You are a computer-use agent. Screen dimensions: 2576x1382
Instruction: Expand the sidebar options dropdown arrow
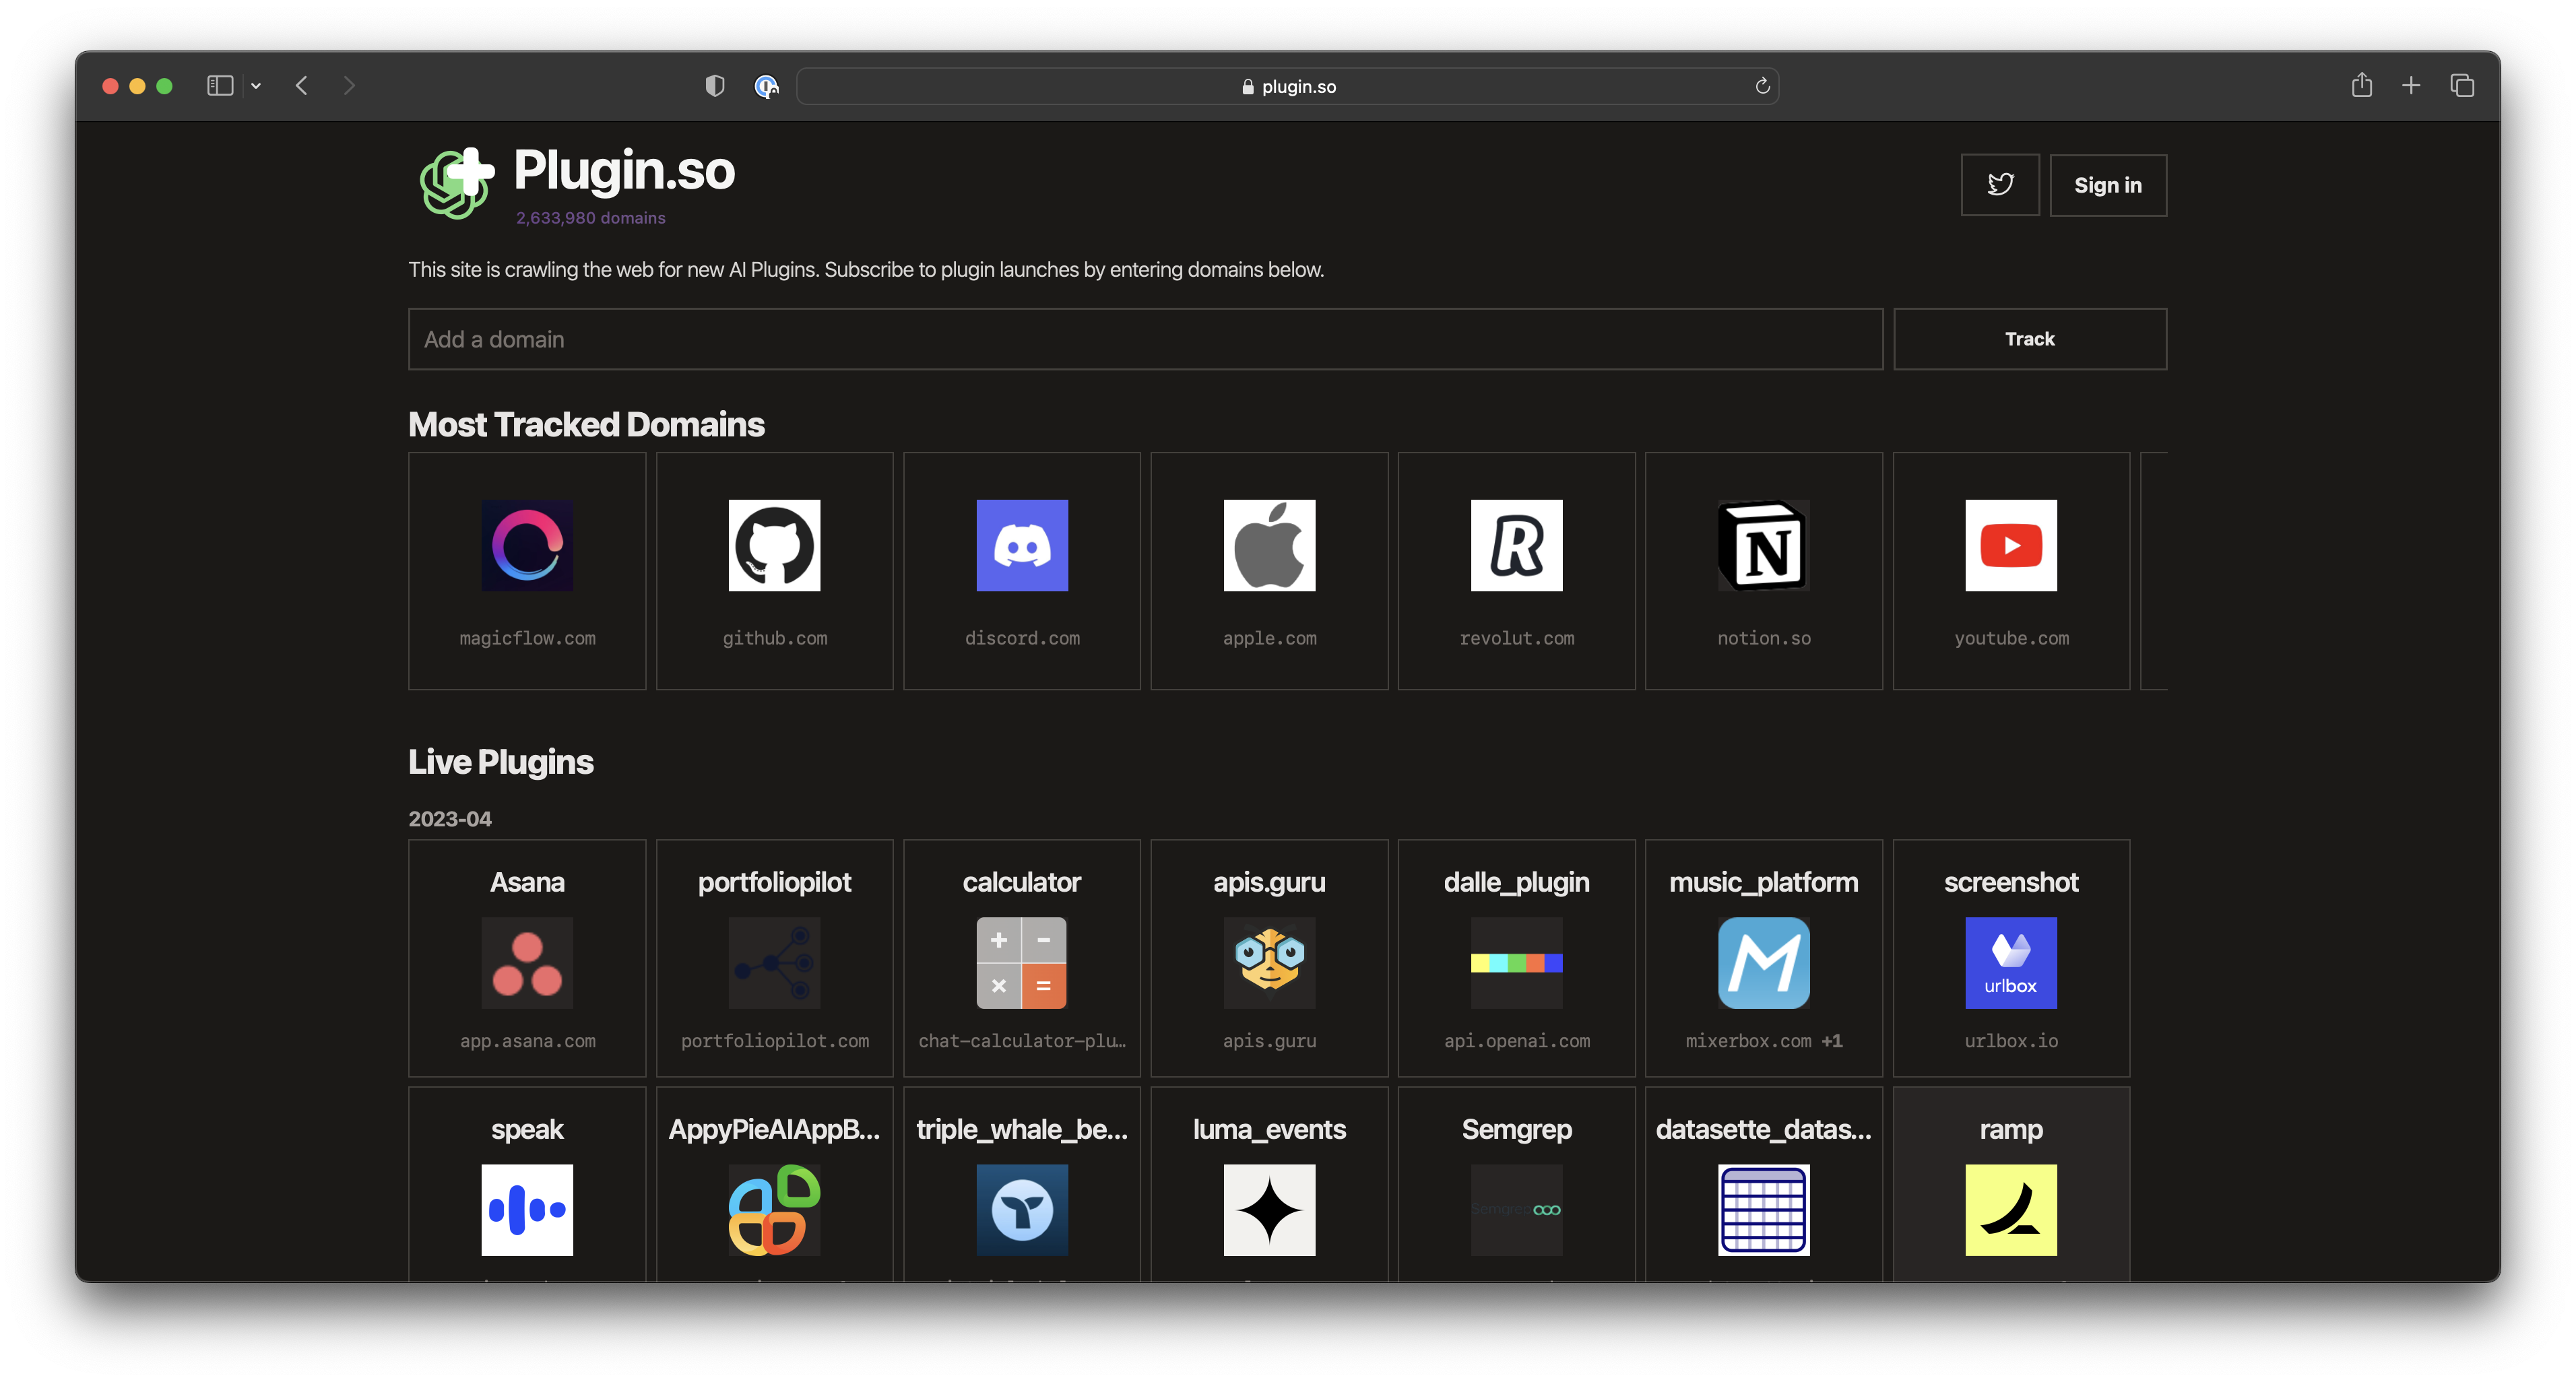(256, 86)
